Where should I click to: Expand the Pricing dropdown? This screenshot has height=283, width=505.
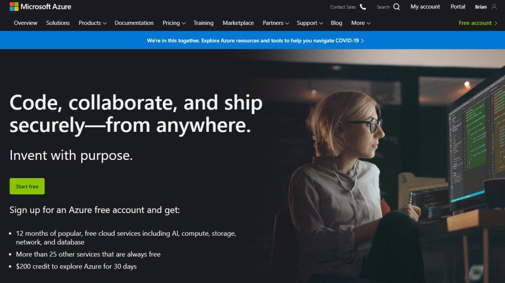tap(174, 23)
